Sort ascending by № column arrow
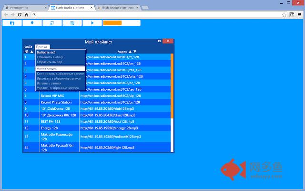The width and height of the screenshot is (305, 191). [32, 52]
